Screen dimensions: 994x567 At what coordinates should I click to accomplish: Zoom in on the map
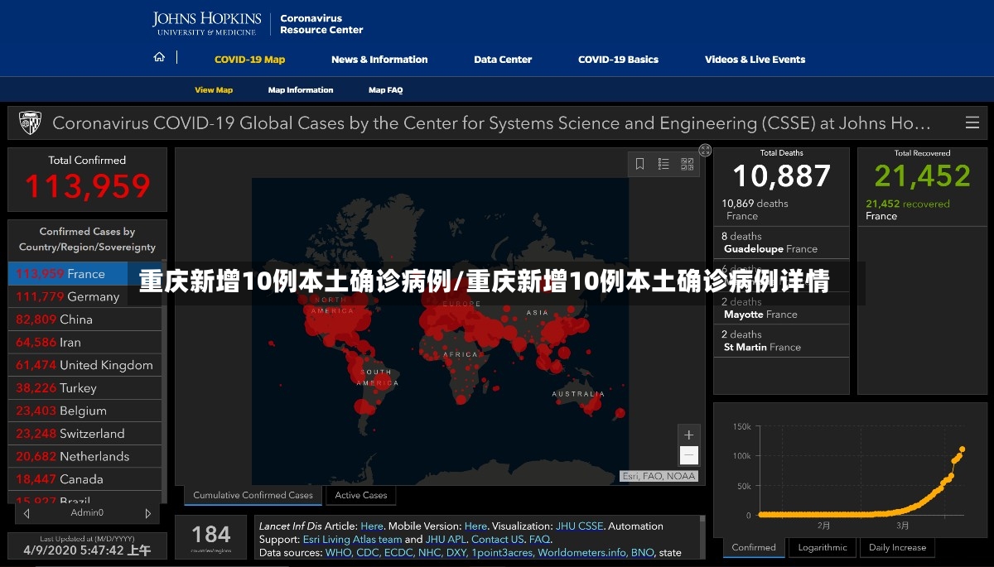(689, 435)
